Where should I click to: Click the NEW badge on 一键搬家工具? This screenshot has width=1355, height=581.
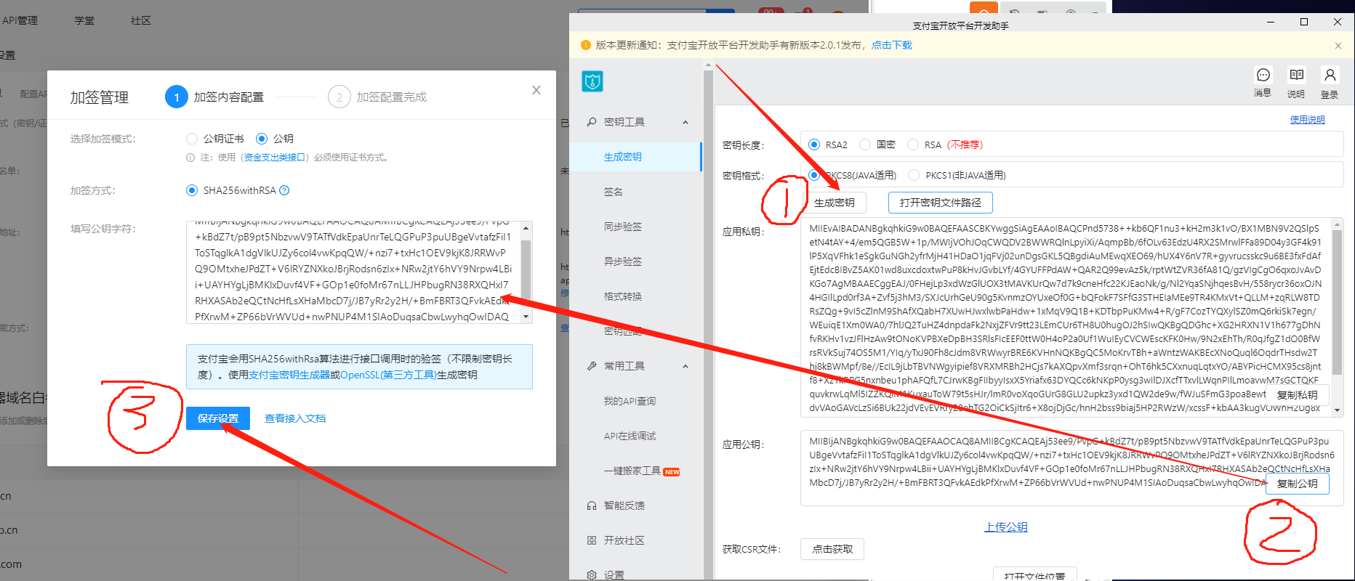tap(672, 472)
